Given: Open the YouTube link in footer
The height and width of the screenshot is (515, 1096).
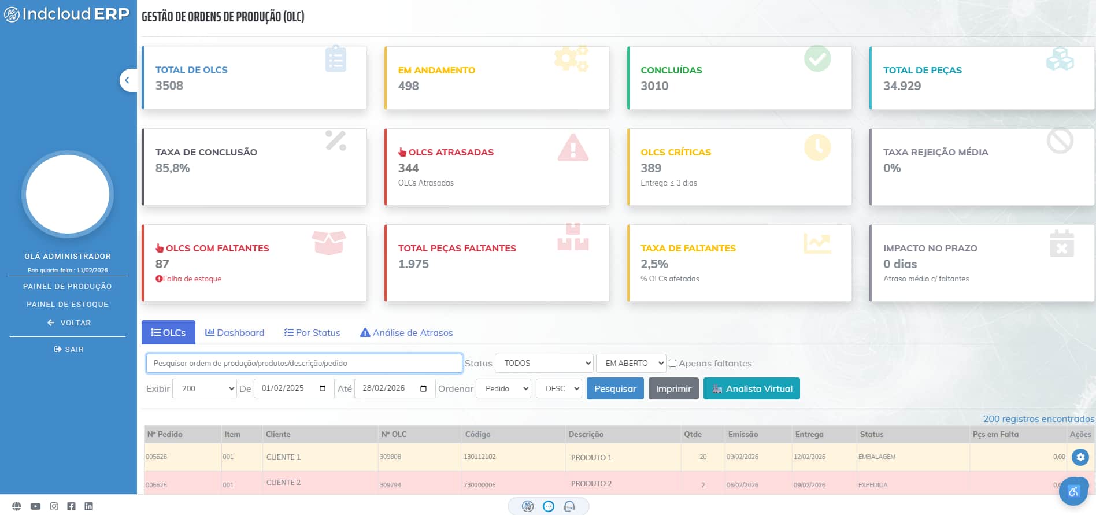Looking at the screenshot, I should pos(35,506).
